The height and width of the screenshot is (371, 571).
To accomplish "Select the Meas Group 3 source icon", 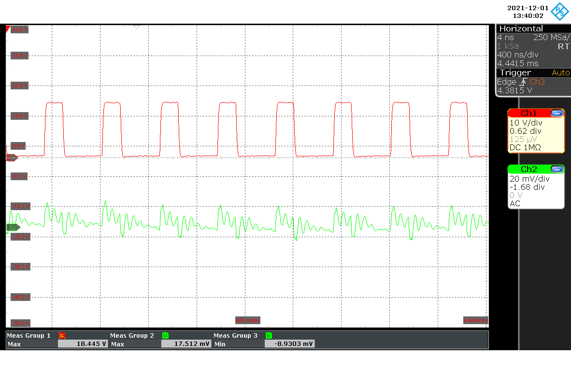I will tap(268, 335).
